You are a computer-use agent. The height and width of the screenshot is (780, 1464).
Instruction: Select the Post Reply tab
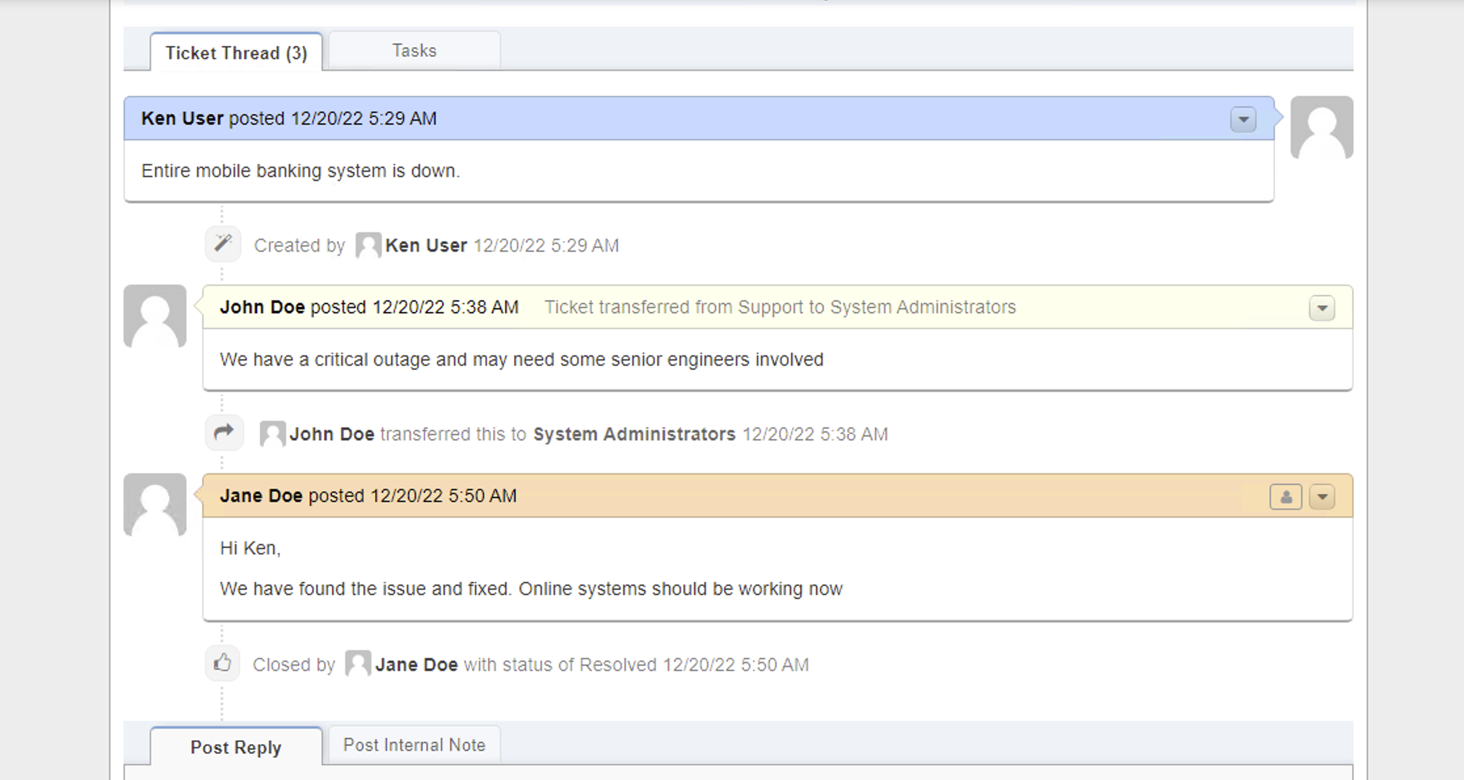236,747
